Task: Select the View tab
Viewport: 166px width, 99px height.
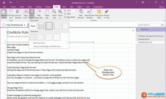Action: pyautogui.click(x=57, y=7)
